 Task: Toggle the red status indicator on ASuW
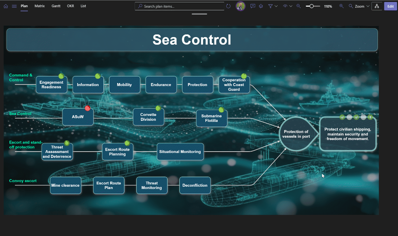(x=87, y=108)
